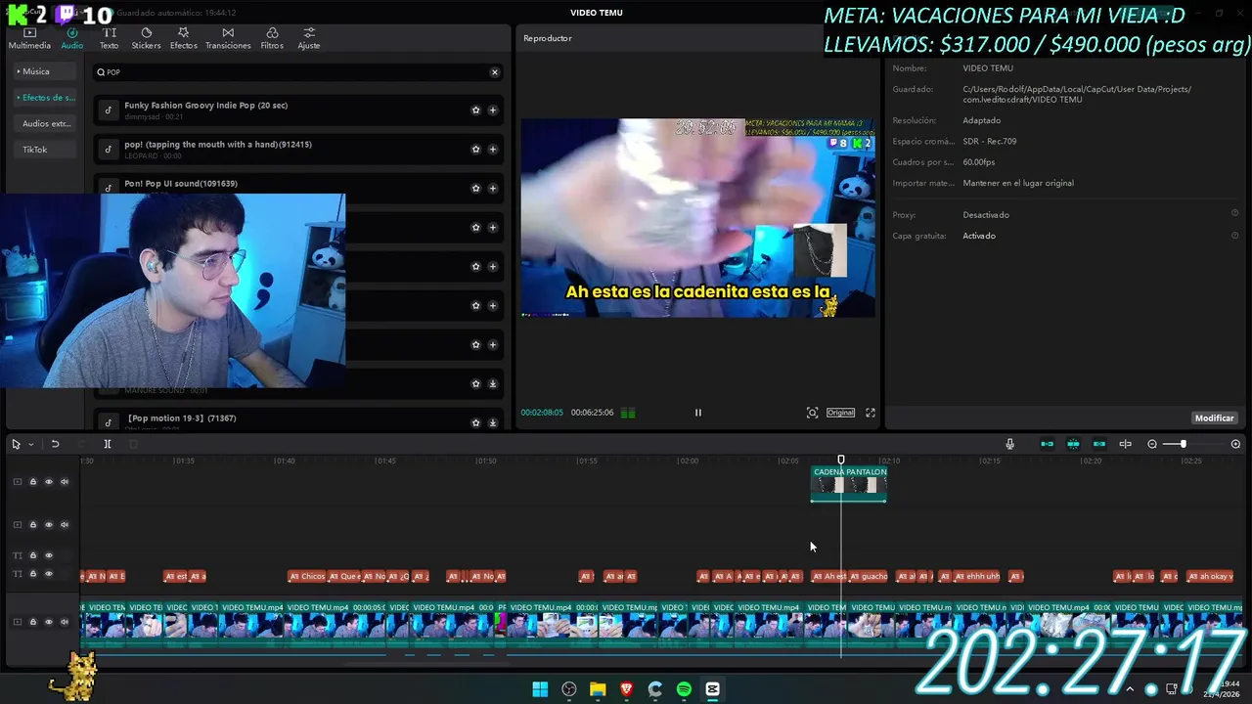1252x704 pixels.
Task: Toggle clip linkage
Action: (1099, 444)
